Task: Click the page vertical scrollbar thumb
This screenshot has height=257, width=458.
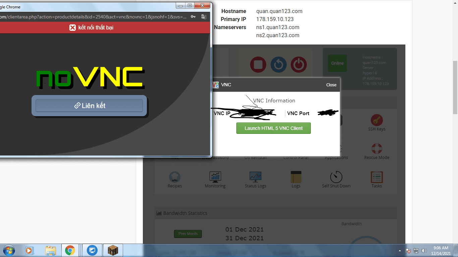Action: click(455, 88)
